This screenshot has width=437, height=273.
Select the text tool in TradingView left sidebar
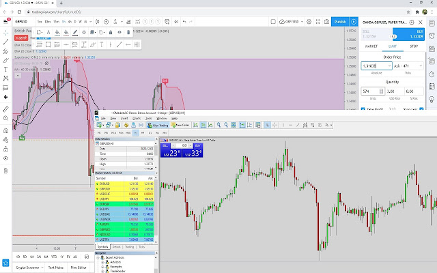pyautogui.click(x=5, y=70)
